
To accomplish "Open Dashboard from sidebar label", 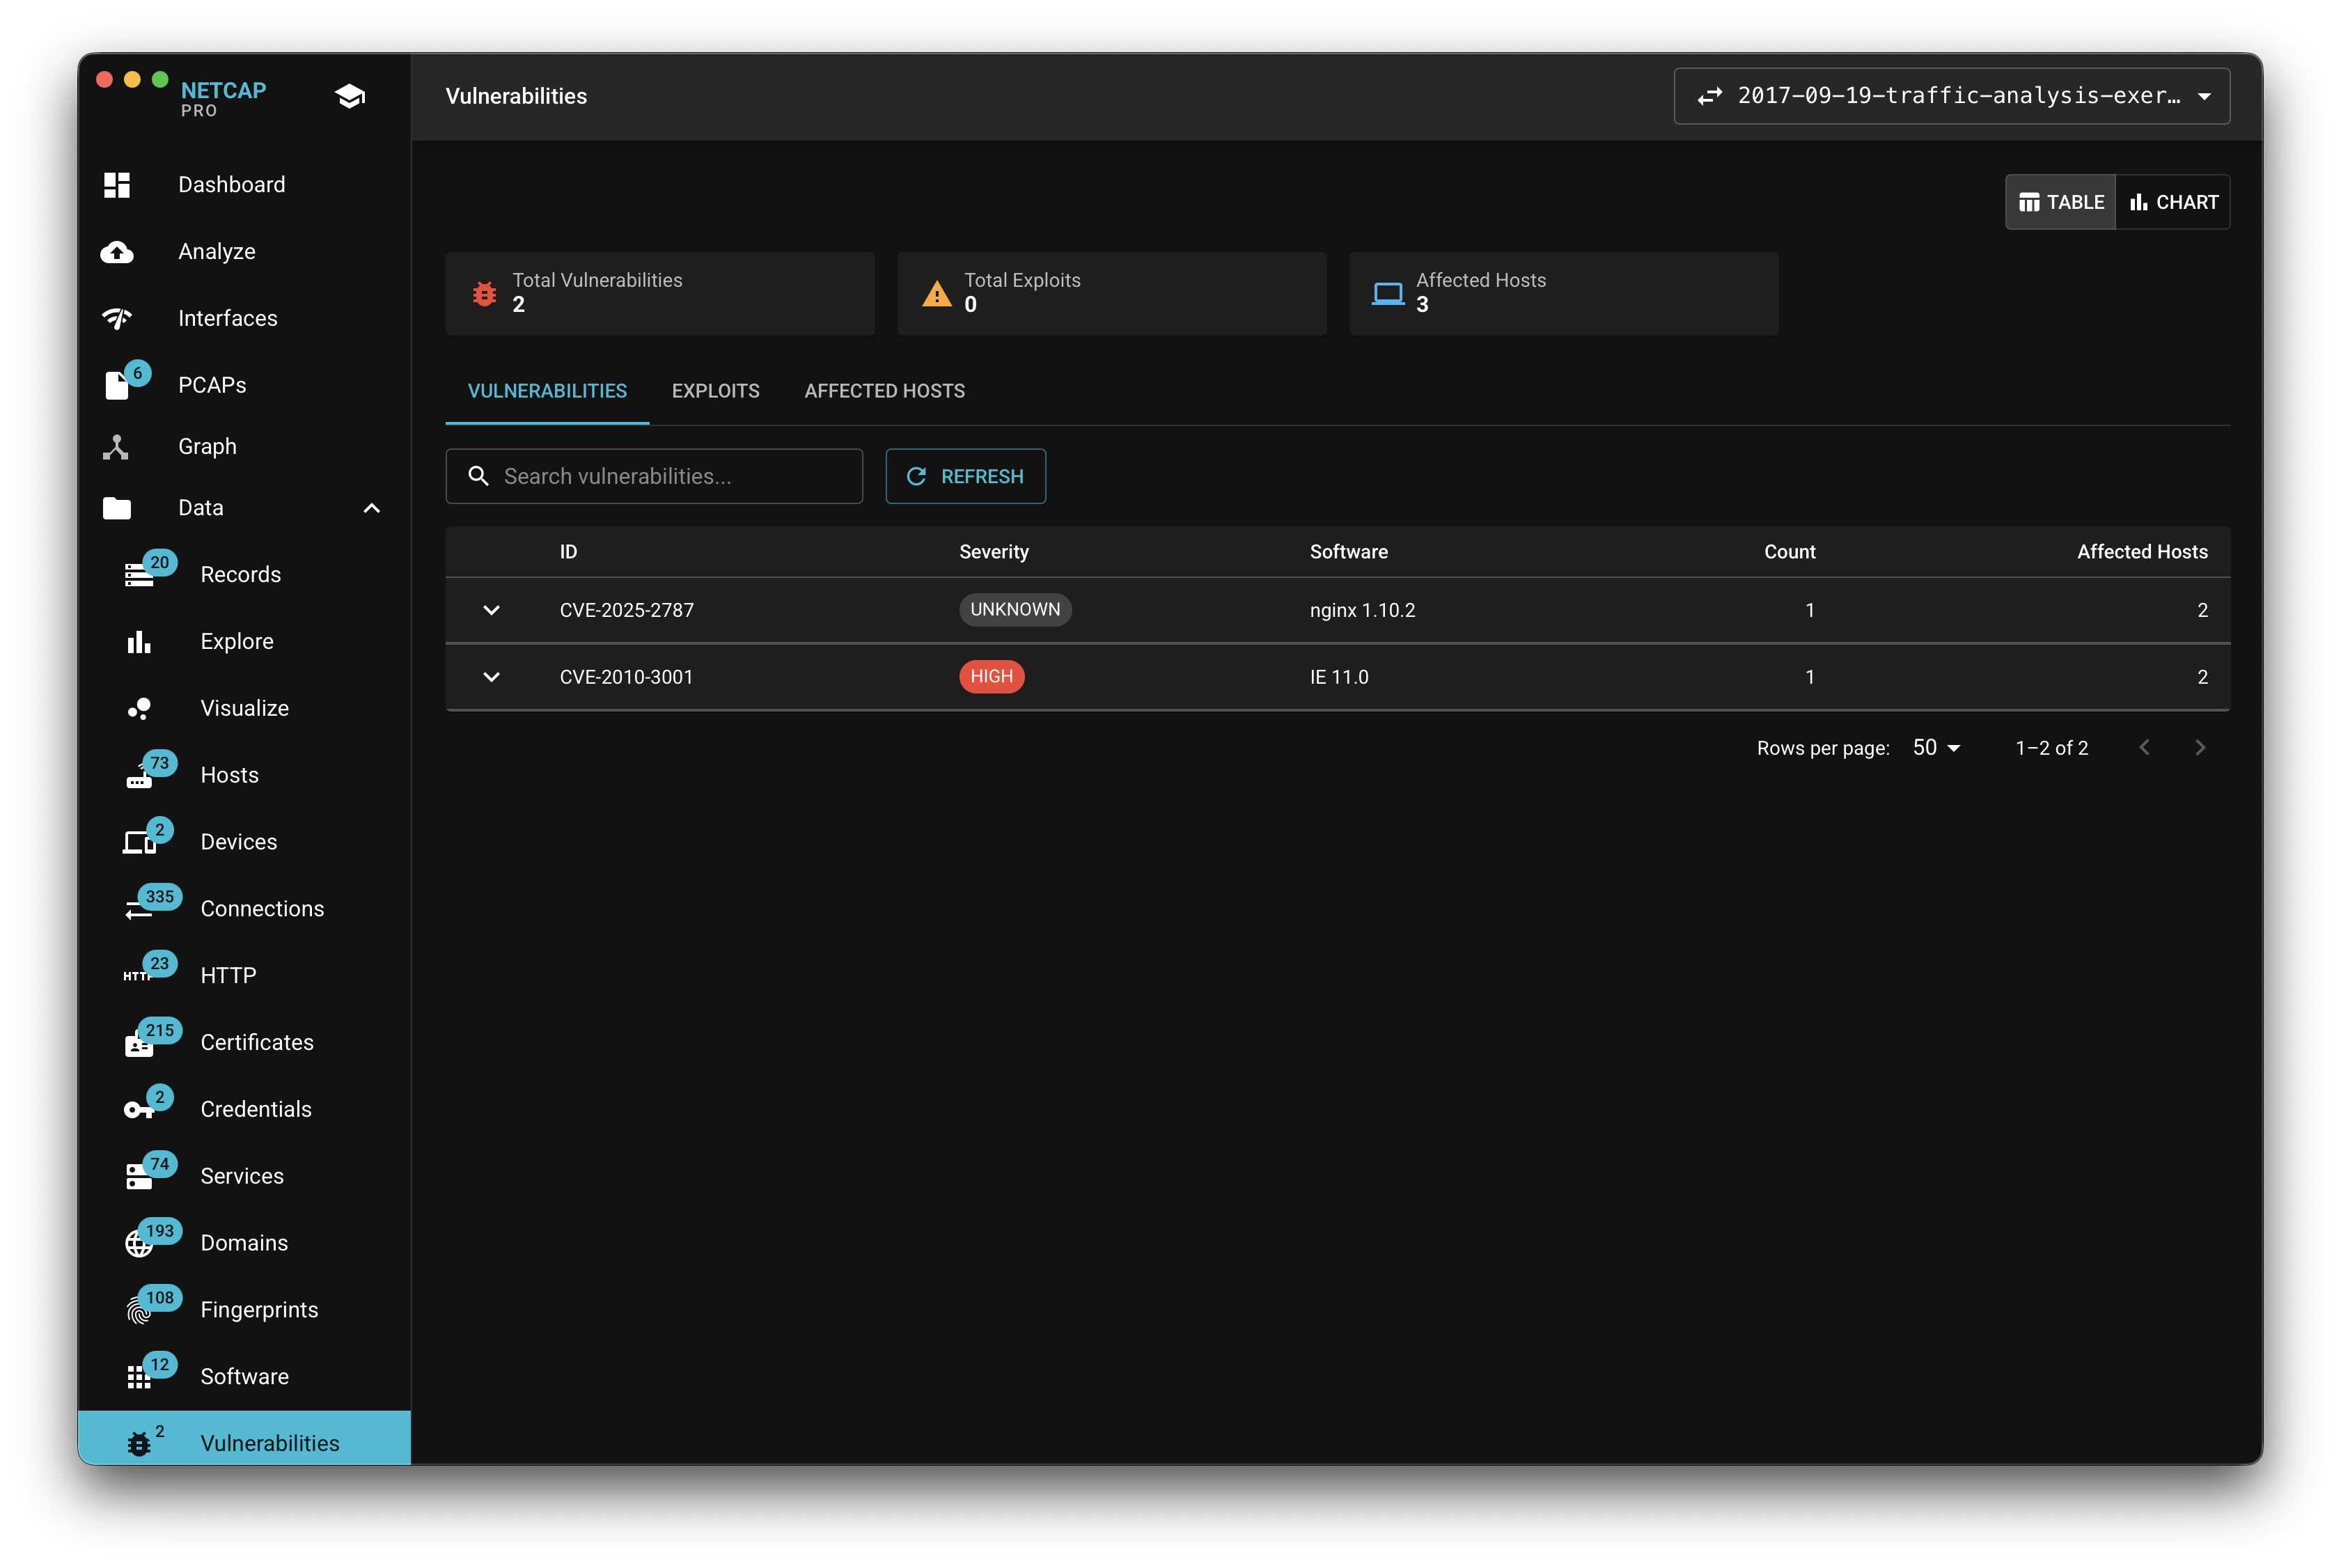I will pos(232,185).
